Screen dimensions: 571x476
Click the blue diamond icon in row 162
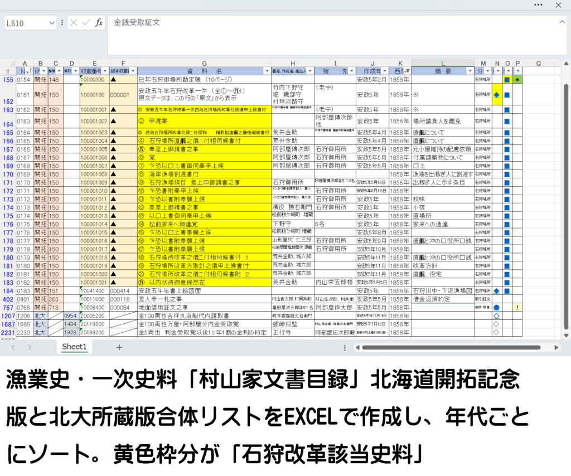pyautogui.click(x=496, y=95)
